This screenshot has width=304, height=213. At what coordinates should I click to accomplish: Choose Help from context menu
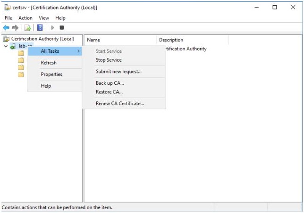55,86
